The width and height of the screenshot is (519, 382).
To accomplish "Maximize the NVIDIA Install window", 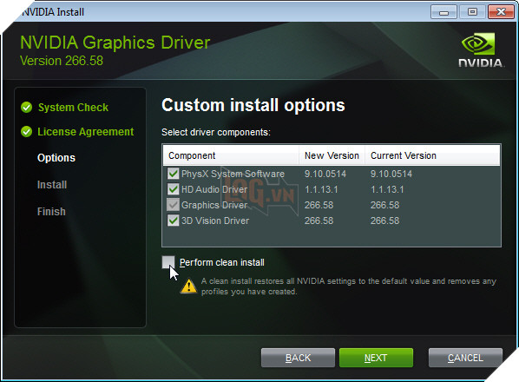I will click(x=472, y=12).
